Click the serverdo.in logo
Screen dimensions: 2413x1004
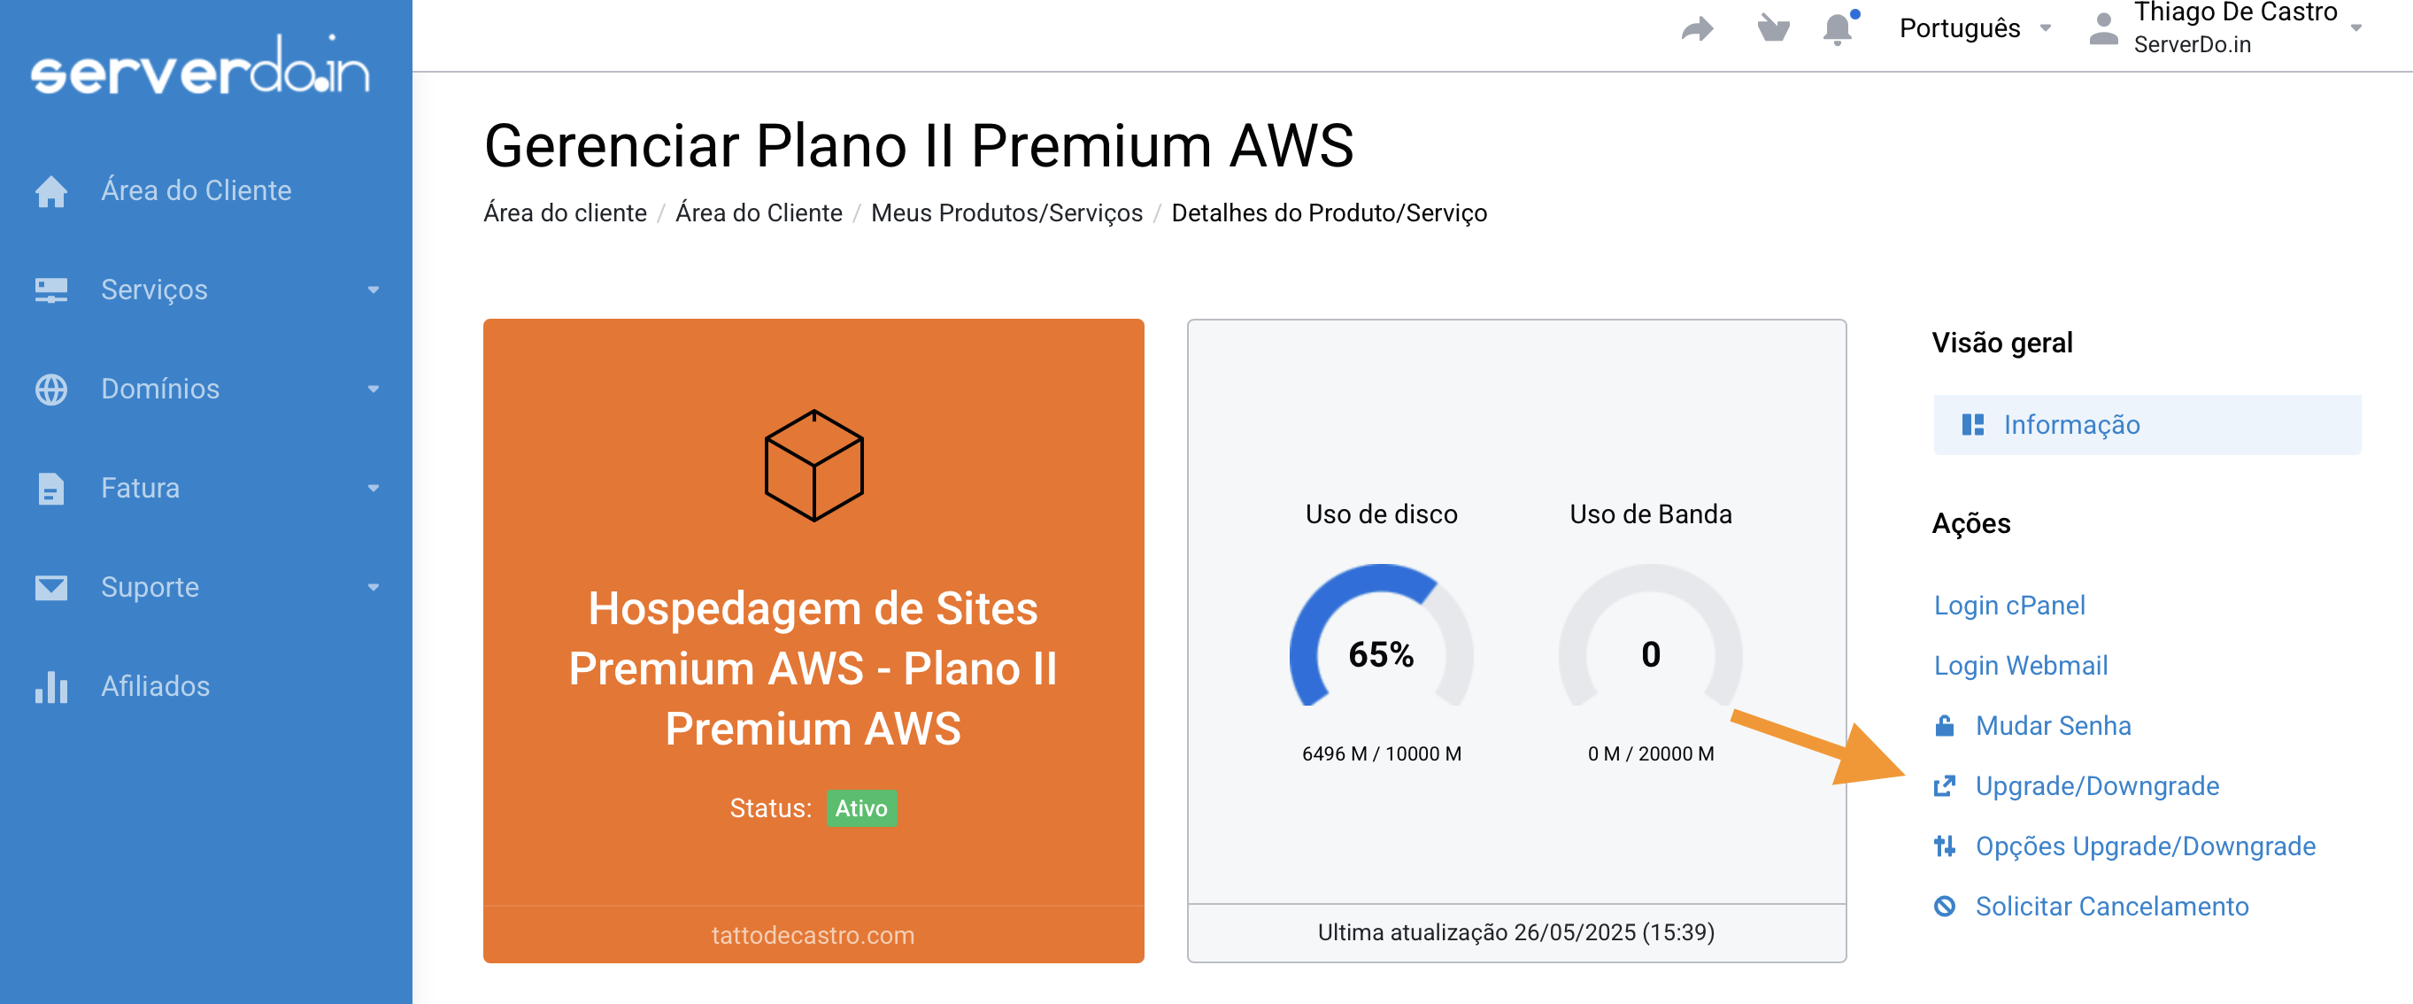point(200,66)
